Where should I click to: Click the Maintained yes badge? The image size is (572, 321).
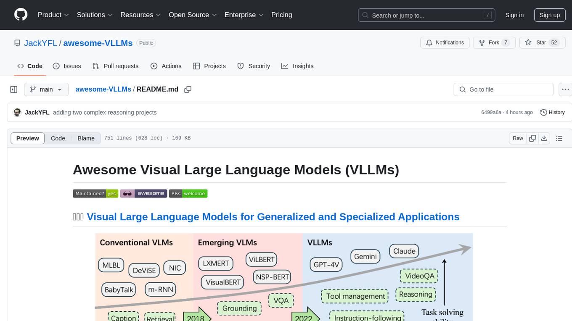point(95,194)
